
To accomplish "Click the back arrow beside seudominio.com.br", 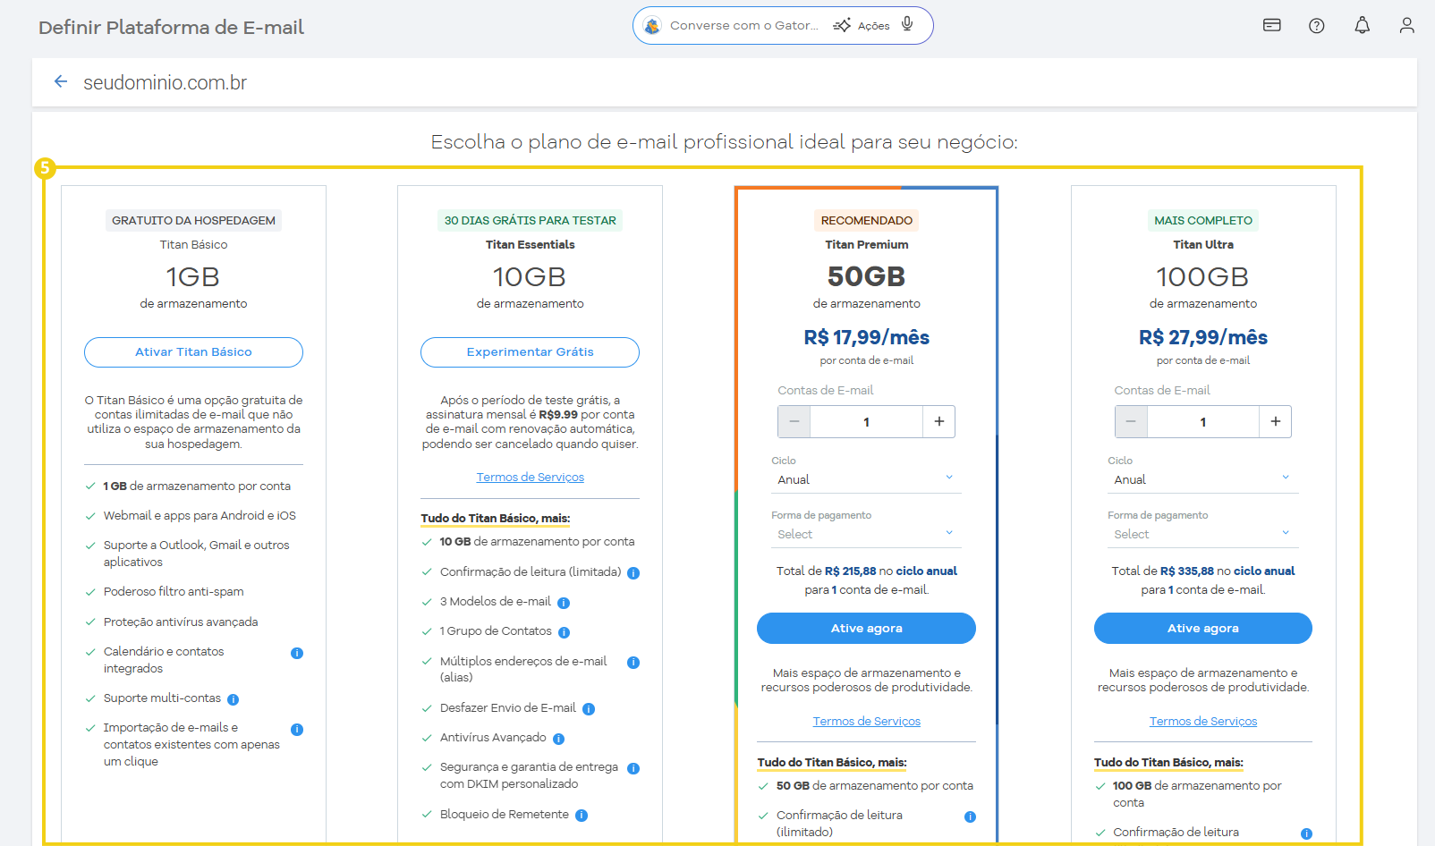I will tap(61, 82).
